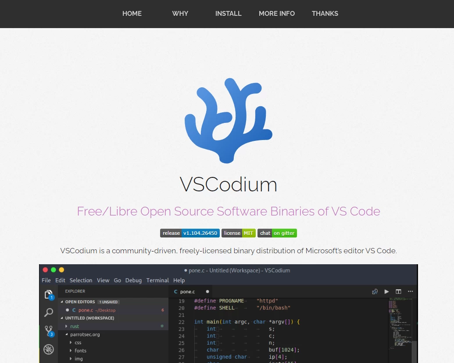Open the chat on gitter badge
The height and width of the screenshot is (363, 454).
(x=277, y=233)
